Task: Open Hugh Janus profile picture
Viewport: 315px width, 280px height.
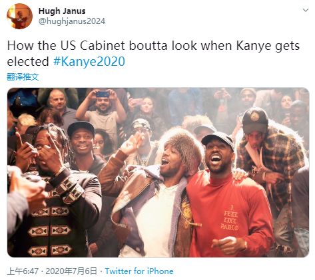Action: [x=19, y=16]
